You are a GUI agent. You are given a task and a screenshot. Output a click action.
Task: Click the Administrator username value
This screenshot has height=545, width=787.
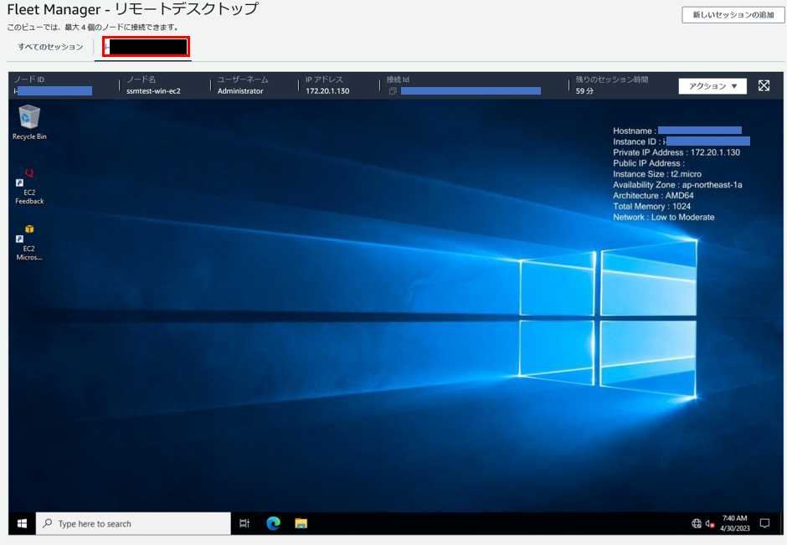pos(240,90)
